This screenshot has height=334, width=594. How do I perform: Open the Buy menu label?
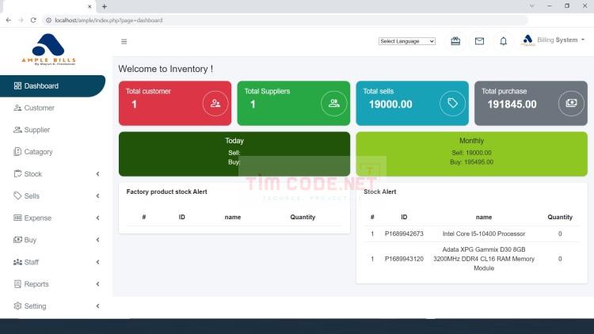[x=30, y=240]
